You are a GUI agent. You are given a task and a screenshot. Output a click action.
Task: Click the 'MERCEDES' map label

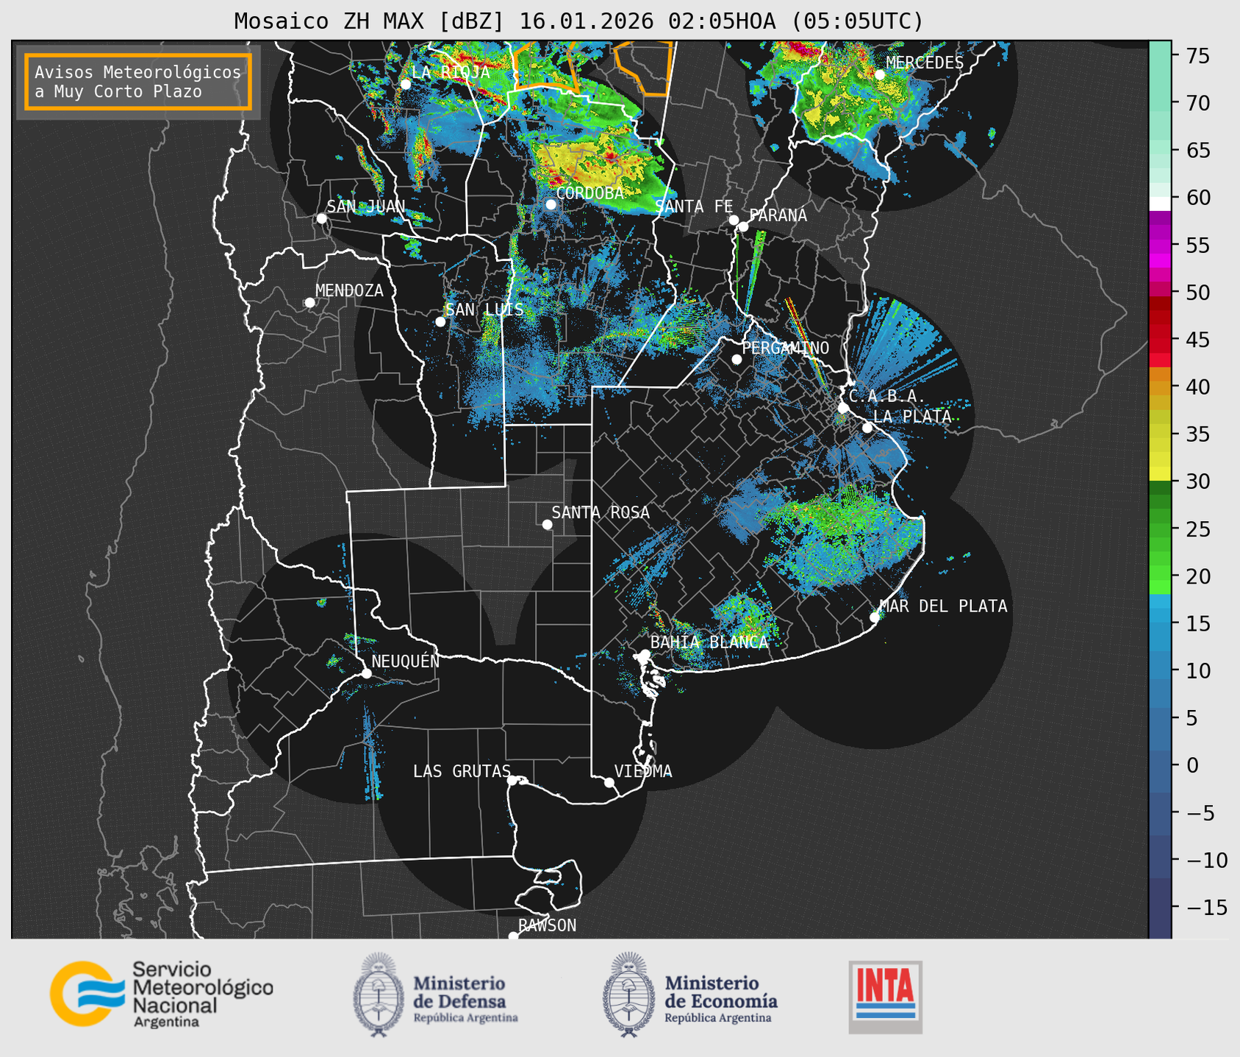tap(925, 62)
